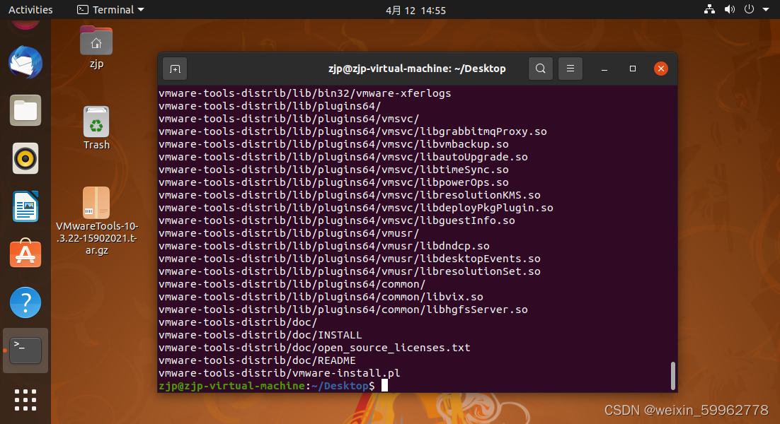Close the Terminal window
The image size is (780, 424).
point(660,69)
